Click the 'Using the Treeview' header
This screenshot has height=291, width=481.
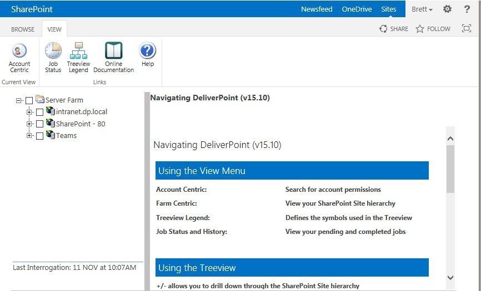(292, 267)
